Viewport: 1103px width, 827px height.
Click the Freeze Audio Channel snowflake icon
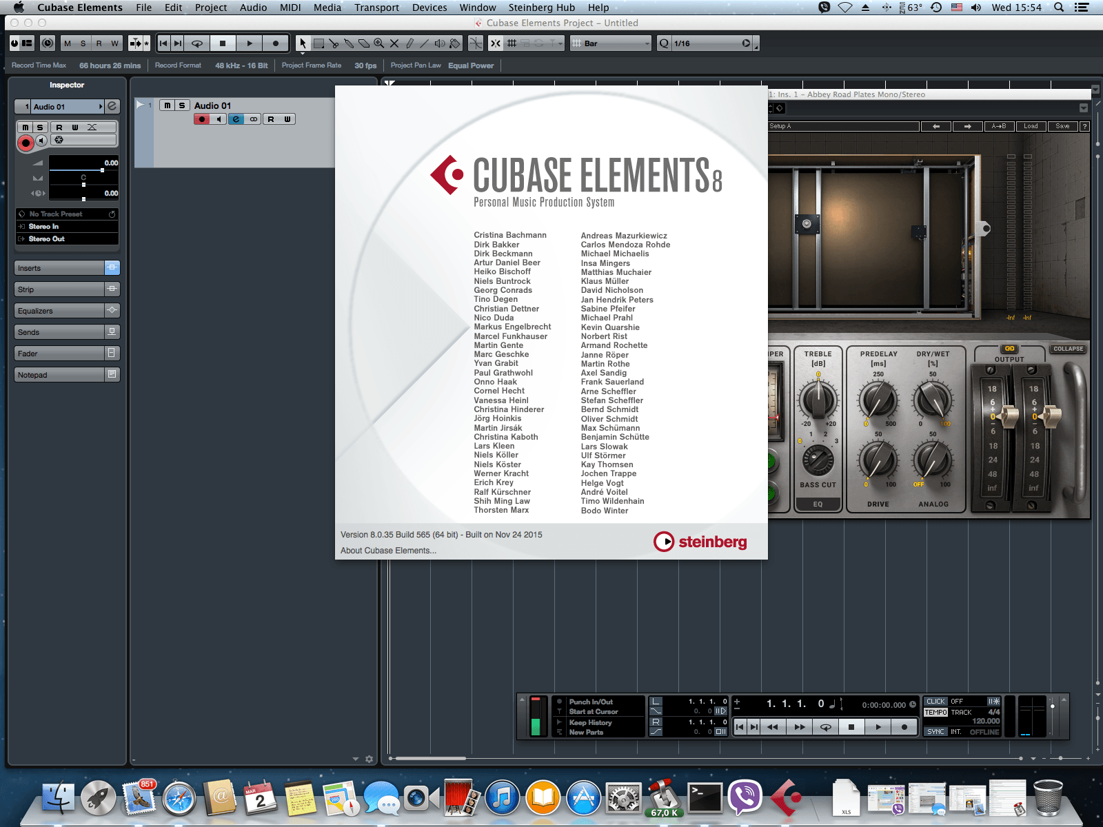pos(59,141)
